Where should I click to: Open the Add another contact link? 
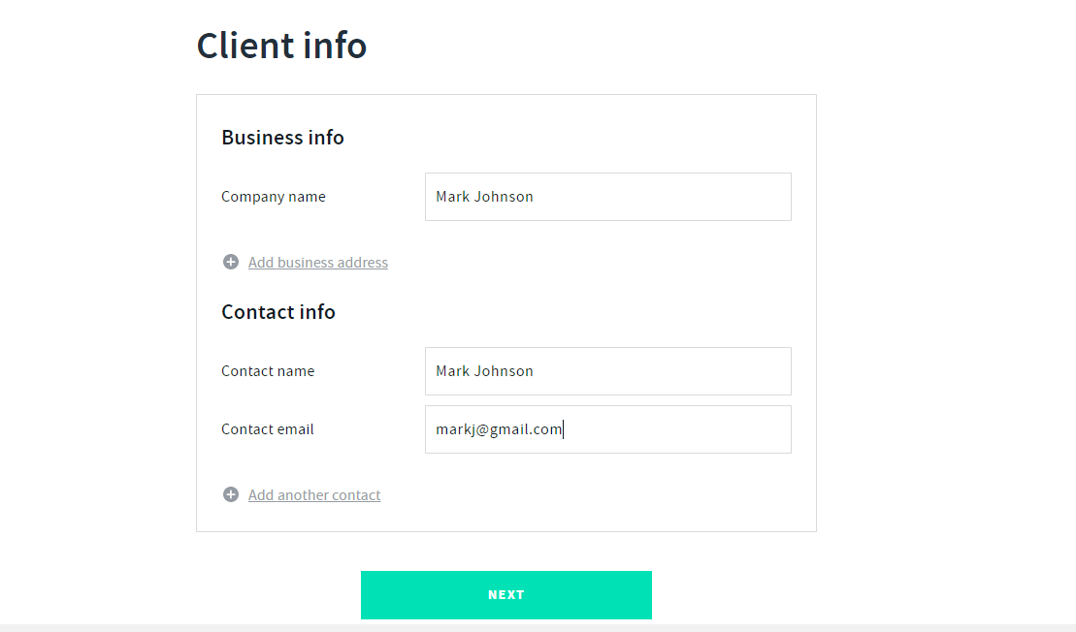(x=314, y=495)
